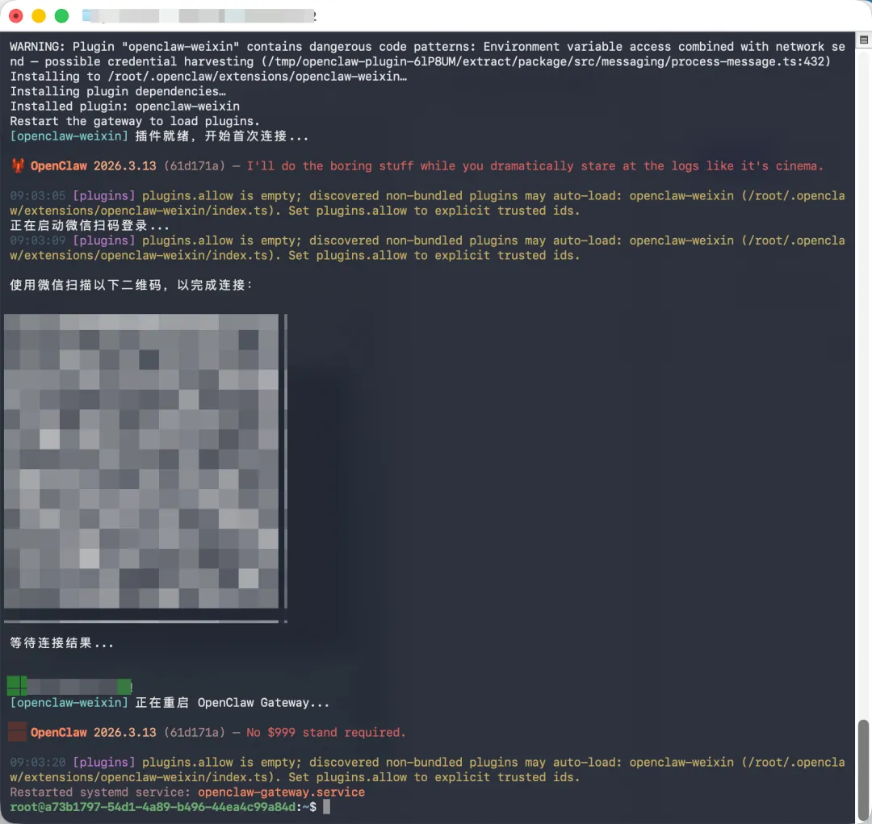Click the root@a73b1797 prompt hostname

(x=153, y=807)
